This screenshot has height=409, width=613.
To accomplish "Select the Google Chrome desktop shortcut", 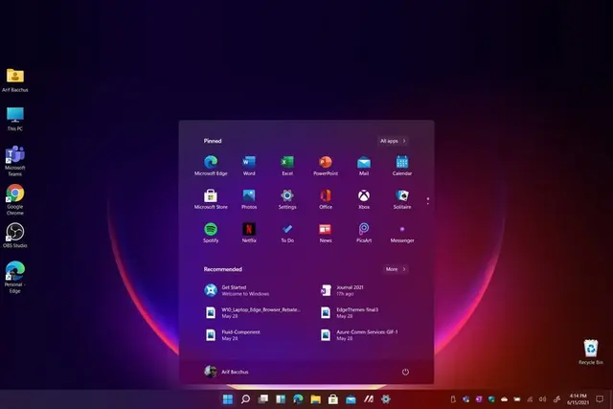I will [x=15, y=200].
